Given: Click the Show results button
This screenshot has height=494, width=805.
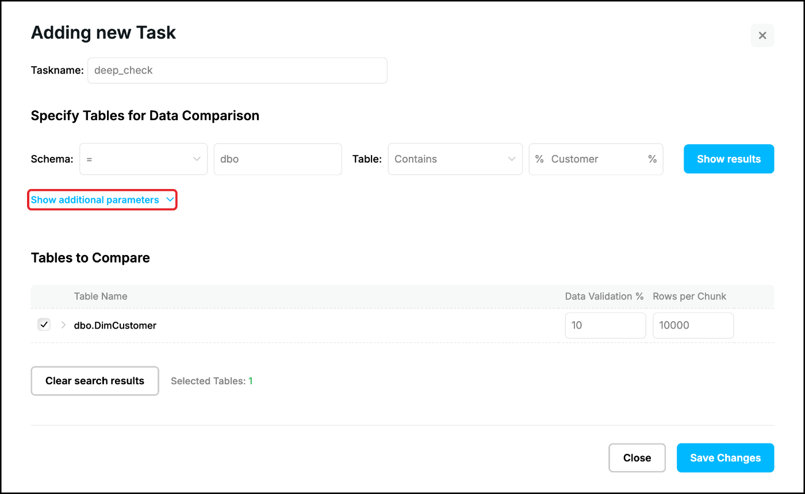Looking at the screenshot, I should pos(729,159).
